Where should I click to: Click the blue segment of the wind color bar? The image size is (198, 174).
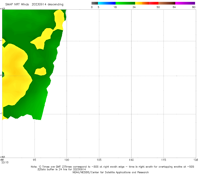coord(107,3)
